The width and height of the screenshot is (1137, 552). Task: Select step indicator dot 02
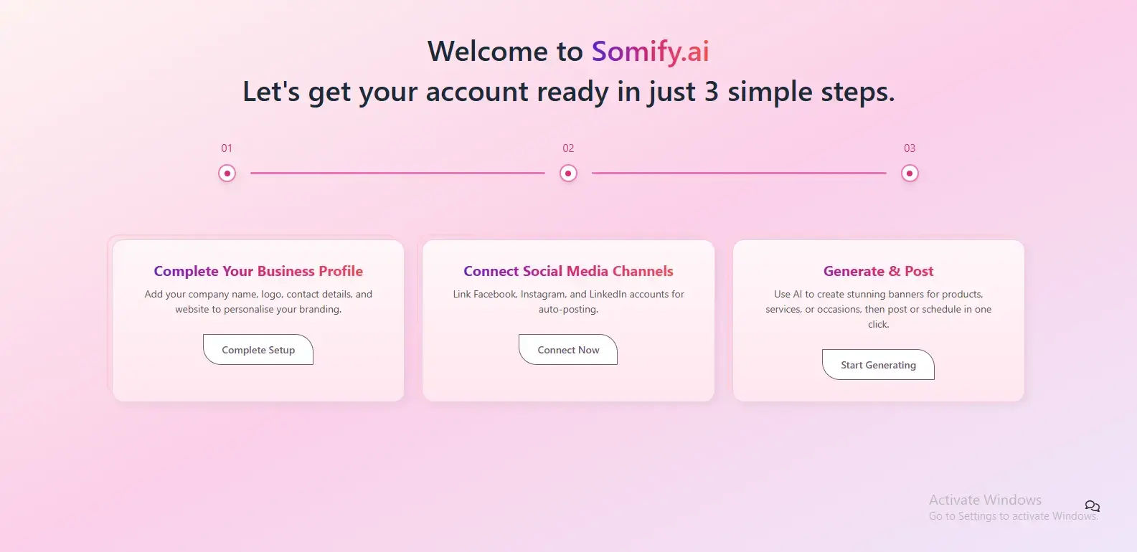[568, 173]
